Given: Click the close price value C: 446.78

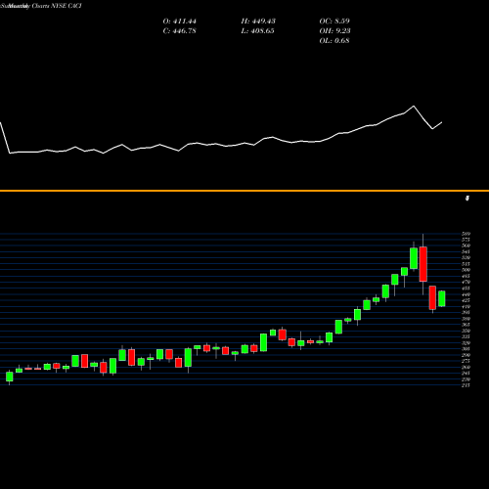Looking at the screenshot, I should point(180,31).
